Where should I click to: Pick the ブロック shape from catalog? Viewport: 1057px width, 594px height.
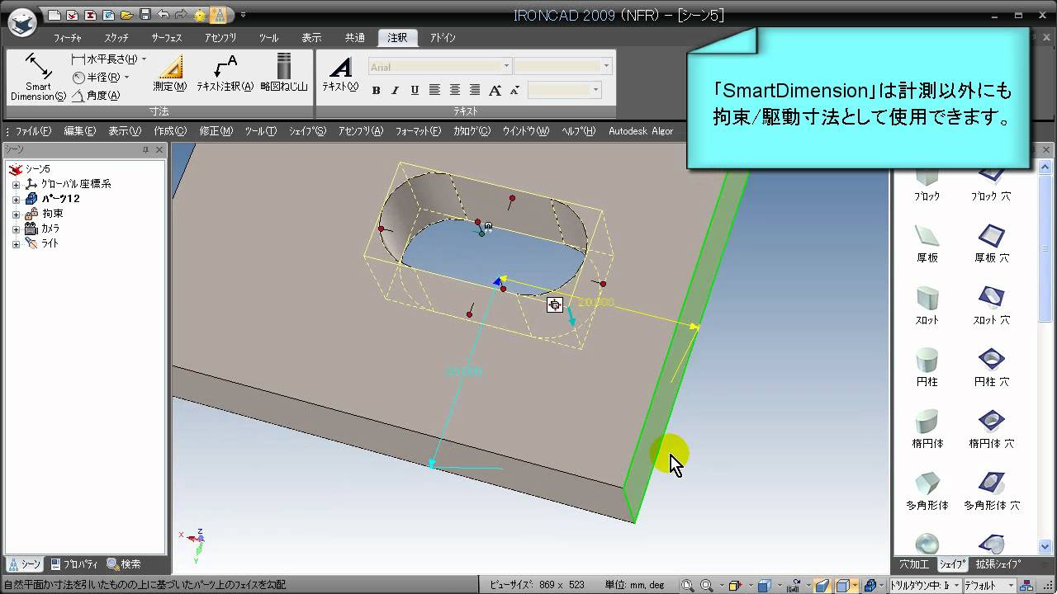click(927, 184)
